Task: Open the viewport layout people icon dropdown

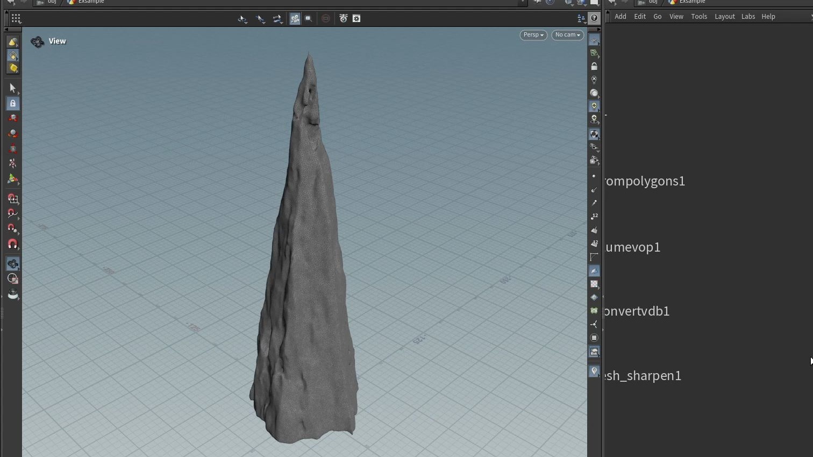Action: [x=581, y=19]
